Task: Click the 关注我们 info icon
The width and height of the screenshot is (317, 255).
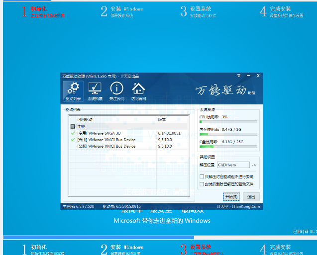Action: (116, 91)
